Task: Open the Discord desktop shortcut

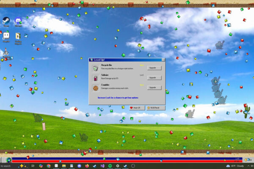Action: pyautogui.click(x=18, y=22)
